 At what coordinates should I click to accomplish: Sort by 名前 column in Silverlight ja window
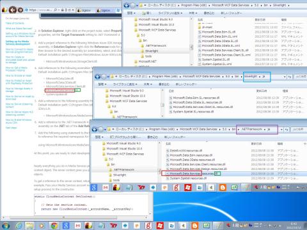point(171,91)
